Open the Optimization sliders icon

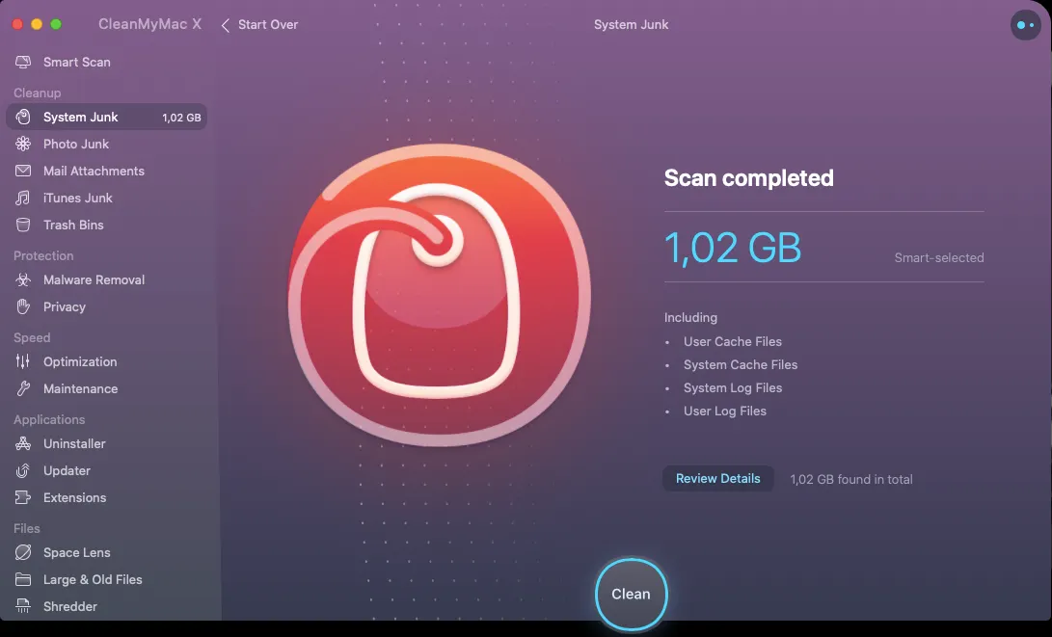click(23, 361)
